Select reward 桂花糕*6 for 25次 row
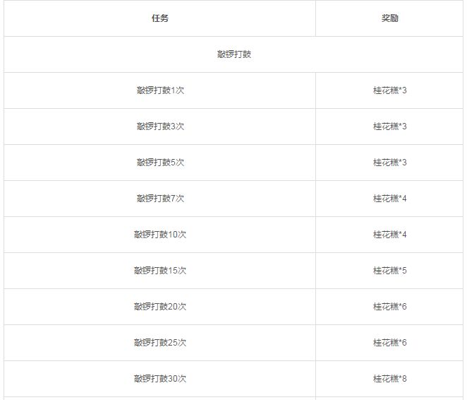467x400 pixels. tap(389, 343)
